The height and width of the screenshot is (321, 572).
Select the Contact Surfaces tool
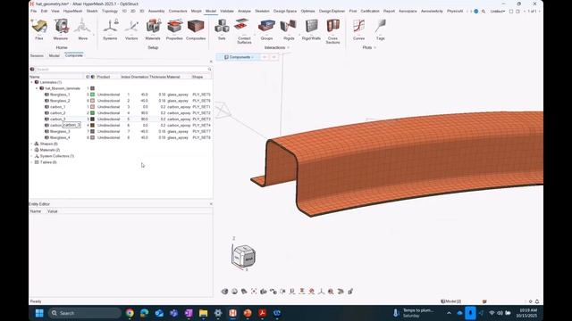(x=244, y=31)
